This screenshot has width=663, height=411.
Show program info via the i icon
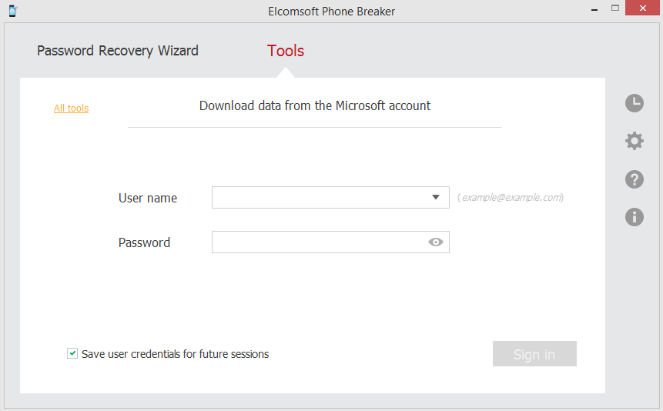coord(635,217)
